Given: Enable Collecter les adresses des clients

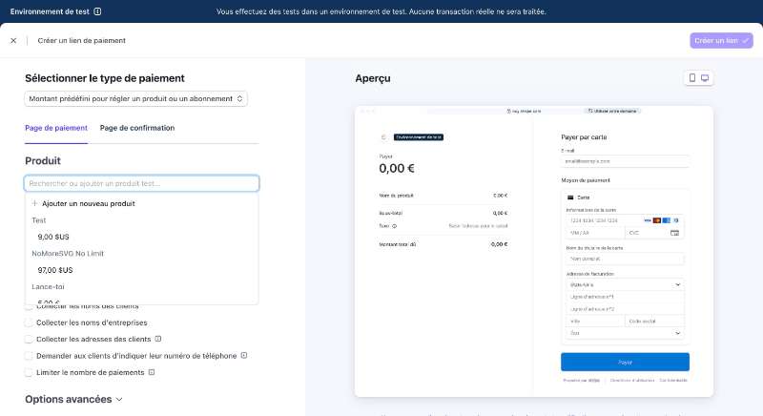Looking at the screenshot, I should (29, 339).
